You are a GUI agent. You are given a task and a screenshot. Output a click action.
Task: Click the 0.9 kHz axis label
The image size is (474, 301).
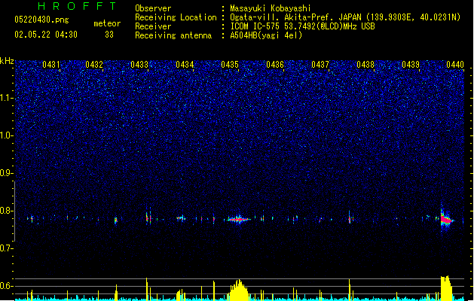[6, 173]
